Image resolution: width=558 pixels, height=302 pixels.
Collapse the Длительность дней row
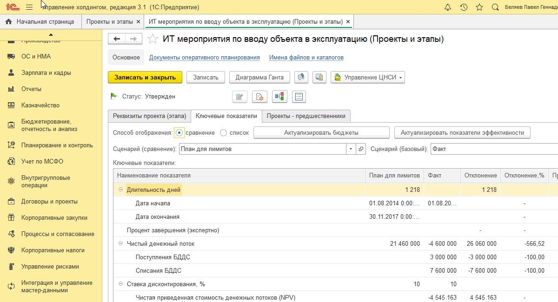(x=120, y=190)
